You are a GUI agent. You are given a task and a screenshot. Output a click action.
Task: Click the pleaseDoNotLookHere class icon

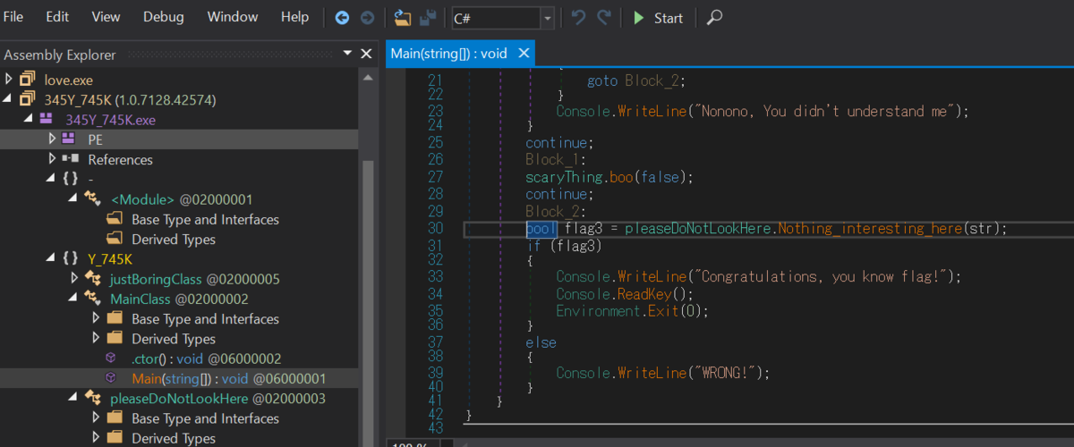click(x=92, y=398)
